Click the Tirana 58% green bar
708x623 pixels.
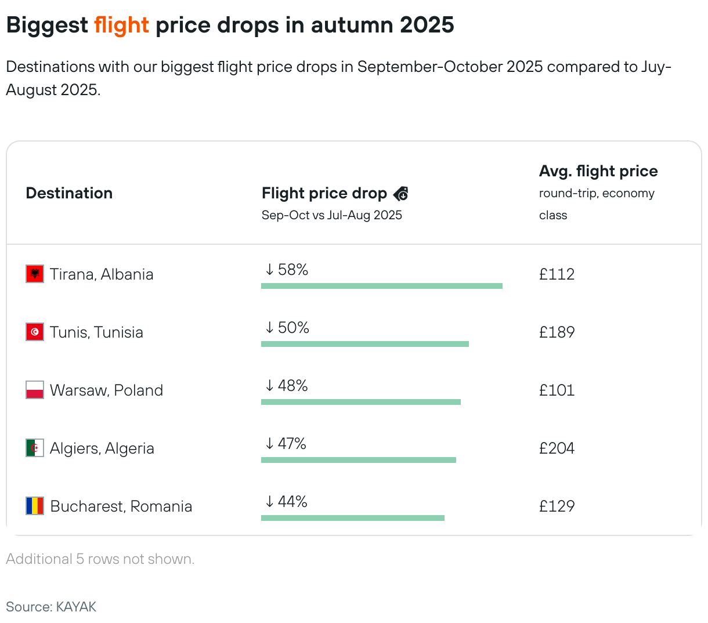click(x=381, y=286)
